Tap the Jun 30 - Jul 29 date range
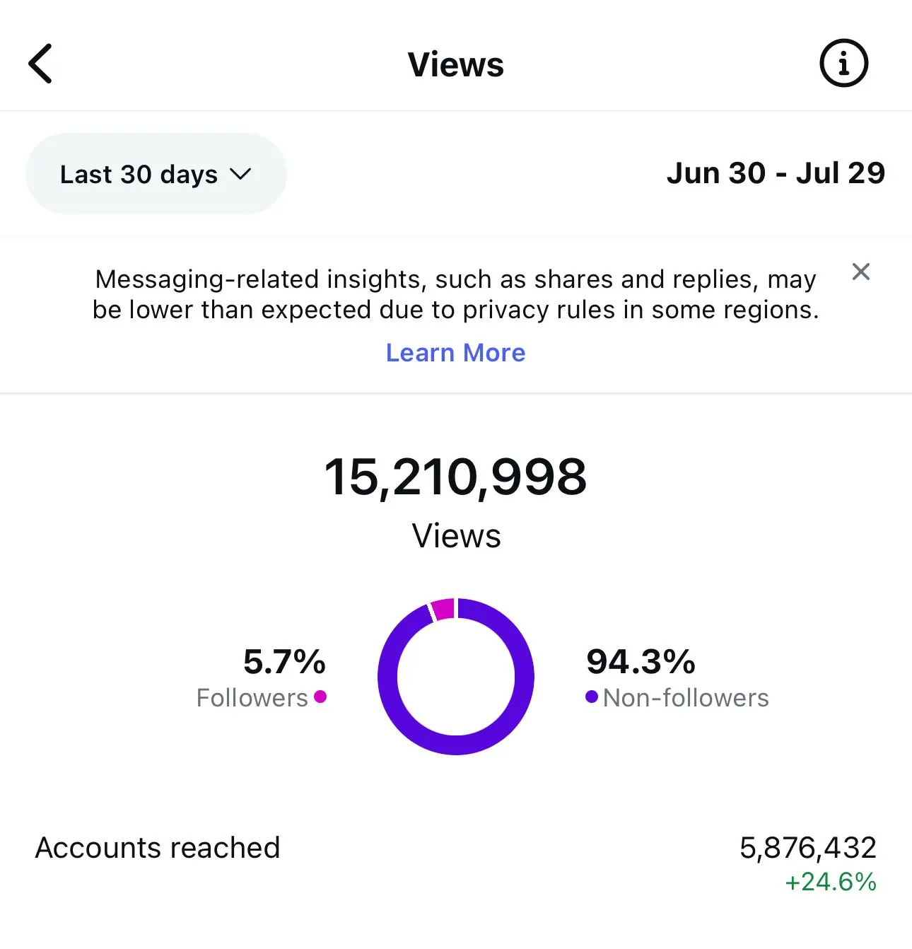 tap(776, 173)
